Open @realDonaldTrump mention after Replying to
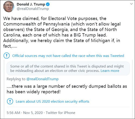The image size is (135, 119). pyautogui.click(x=42, y=79)
